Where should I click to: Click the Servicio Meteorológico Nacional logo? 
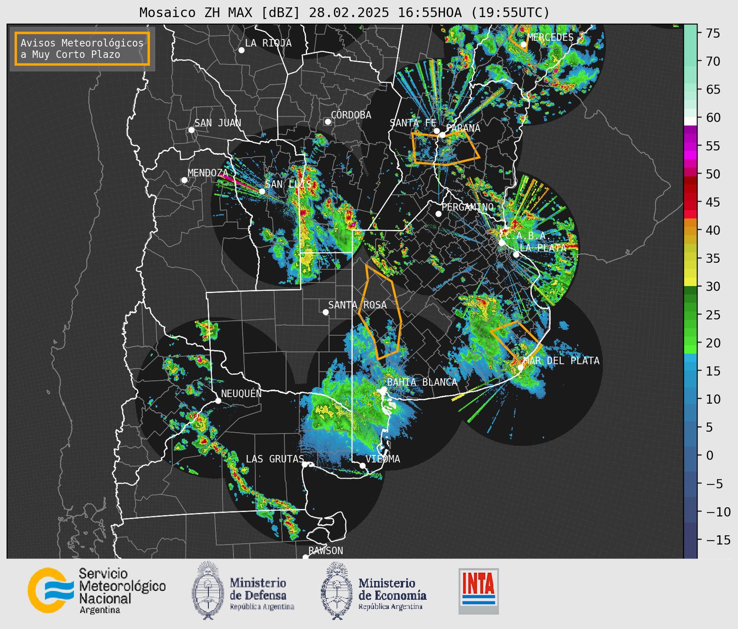pos(97,591)
